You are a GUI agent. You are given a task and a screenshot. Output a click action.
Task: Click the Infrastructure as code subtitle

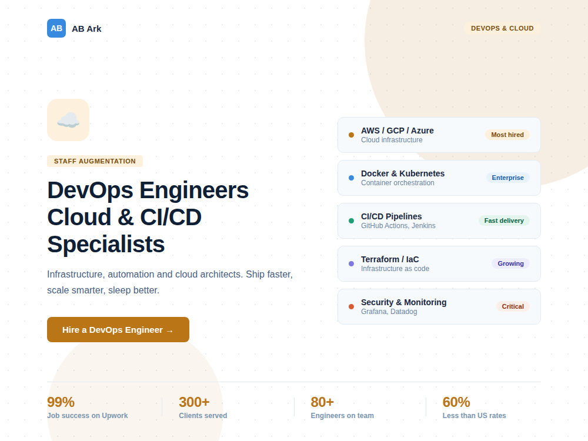pos(395,269)
